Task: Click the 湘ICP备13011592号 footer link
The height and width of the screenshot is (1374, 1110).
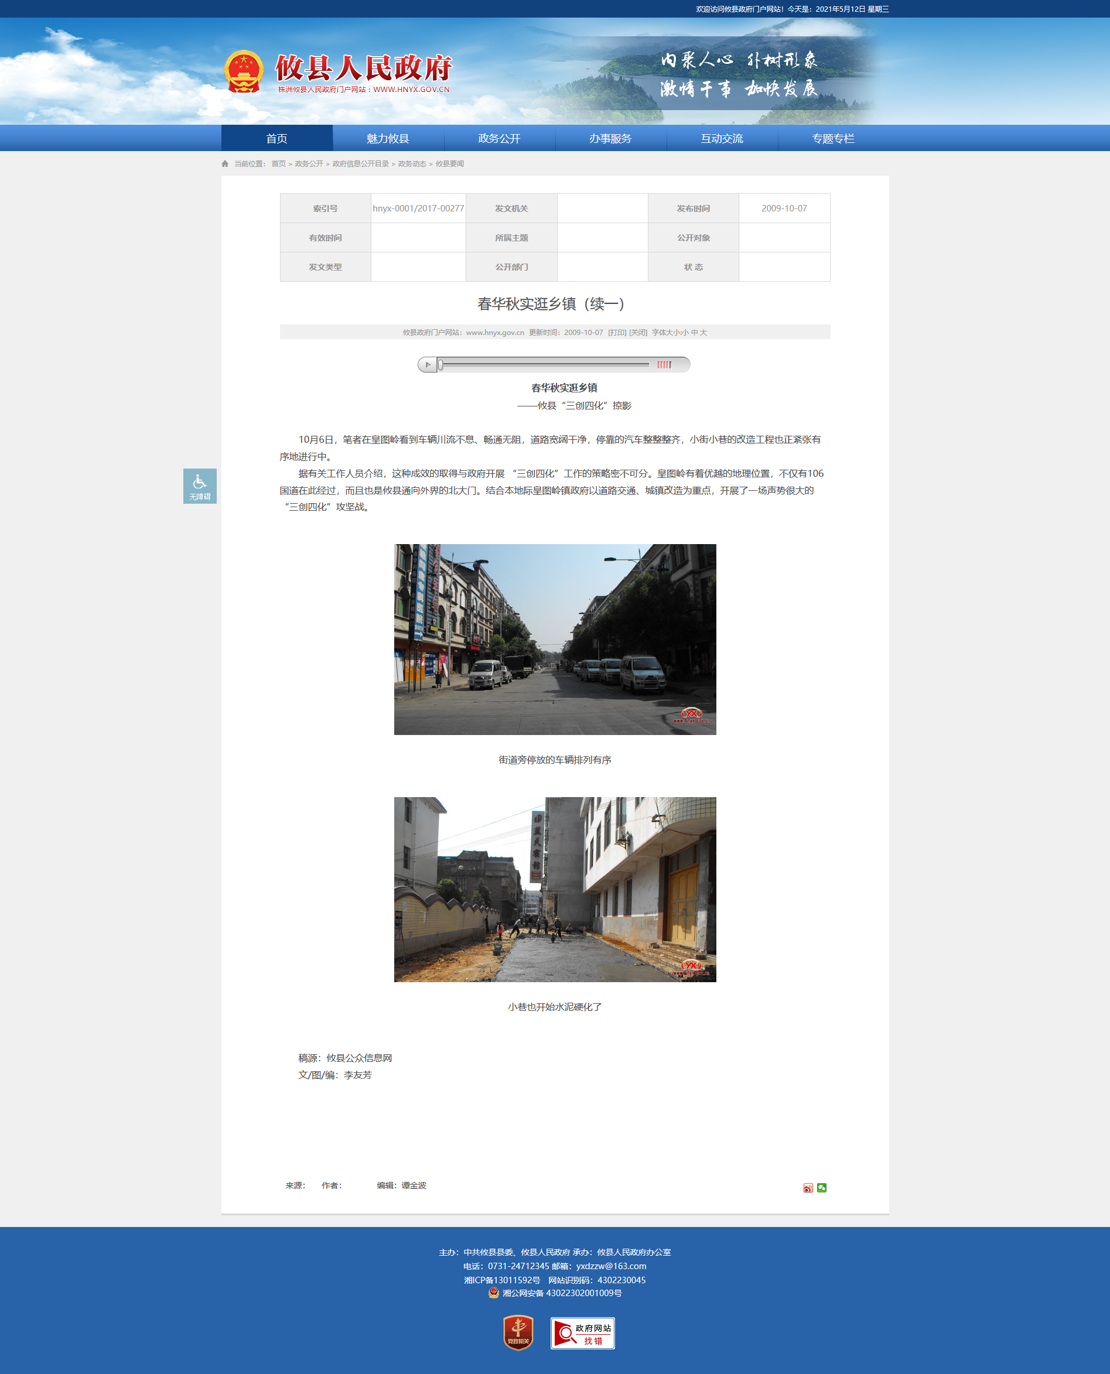Action: [x=502, y=1280]
